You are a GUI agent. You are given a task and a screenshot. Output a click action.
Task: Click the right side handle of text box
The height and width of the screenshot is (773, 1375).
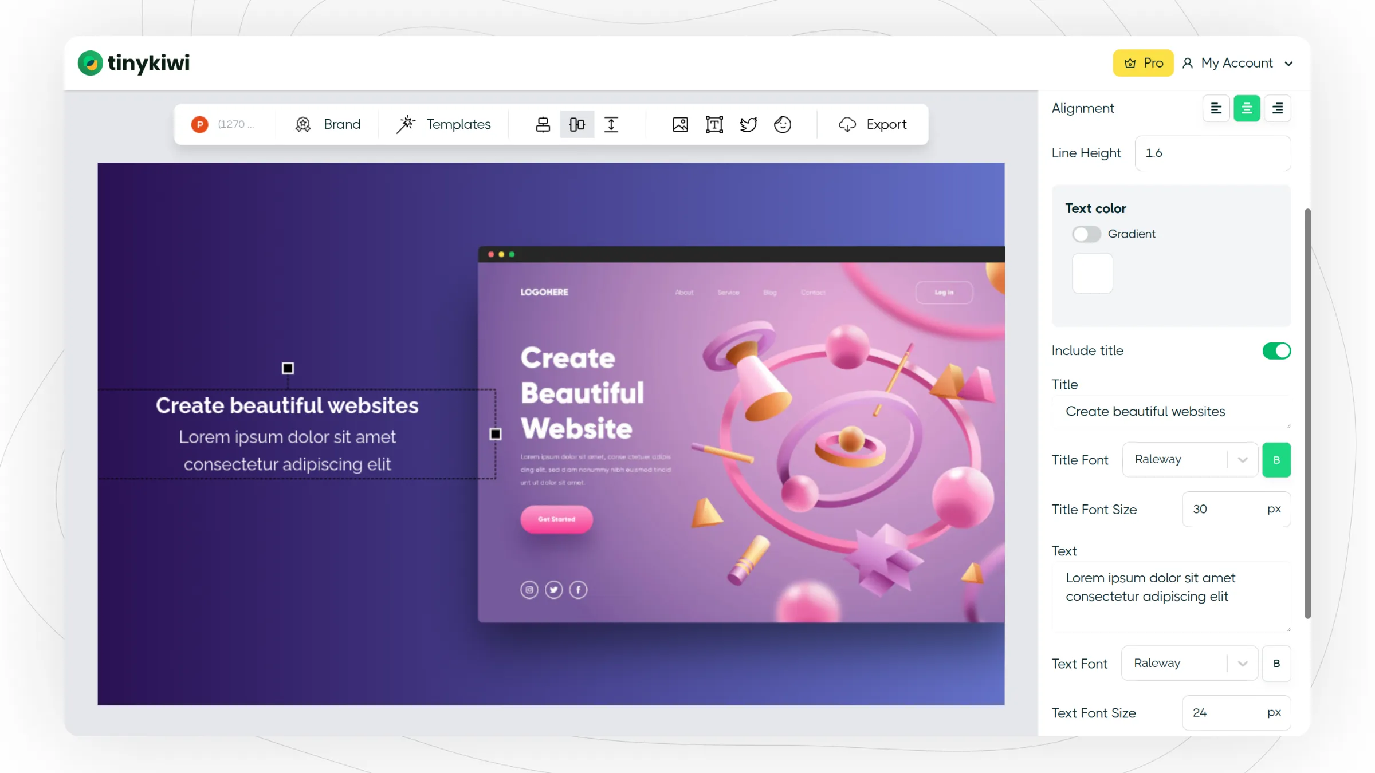pyautogui.click(x=496, y=434)
